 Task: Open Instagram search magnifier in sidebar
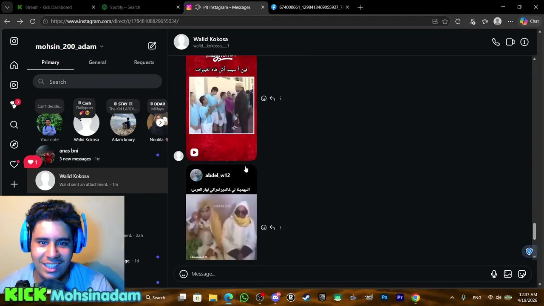click(x=14, y=125)
